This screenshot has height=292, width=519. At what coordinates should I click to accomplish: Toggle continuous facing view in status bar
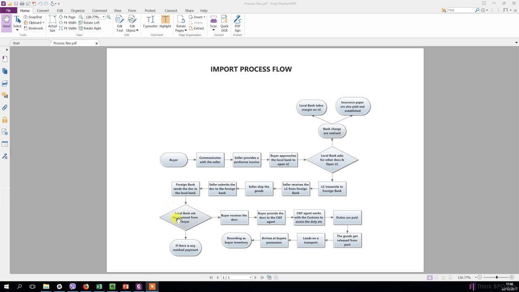coord(450,277)
